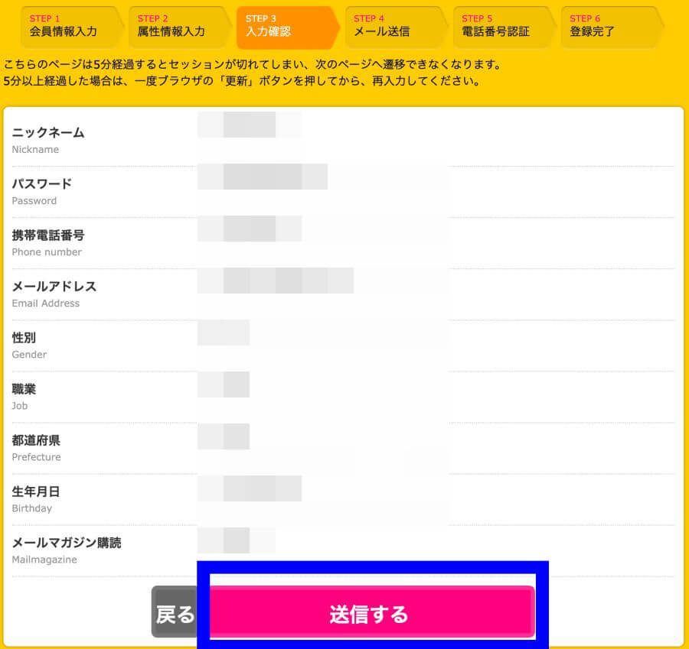Click the blurred job value
Viewport: 689px width, 649px height.
pyautogui.click(x=224, y=385)
